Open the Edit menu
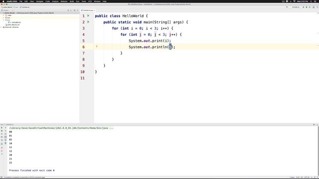The image size is (319, 179). tap(26, 1)
